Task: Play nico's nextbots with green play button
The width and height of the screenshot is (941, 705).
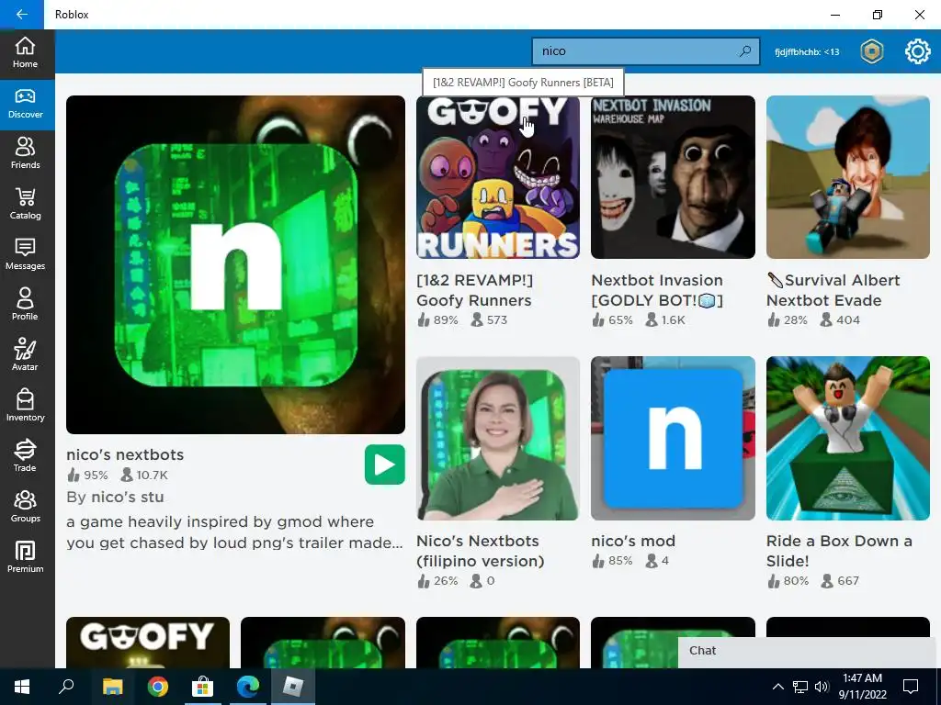Action: pos(385,464)
